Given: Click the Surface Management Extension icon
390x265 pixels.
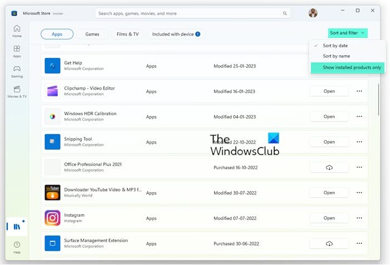Looking at the screenshot, I should click(x=52, y=243).
